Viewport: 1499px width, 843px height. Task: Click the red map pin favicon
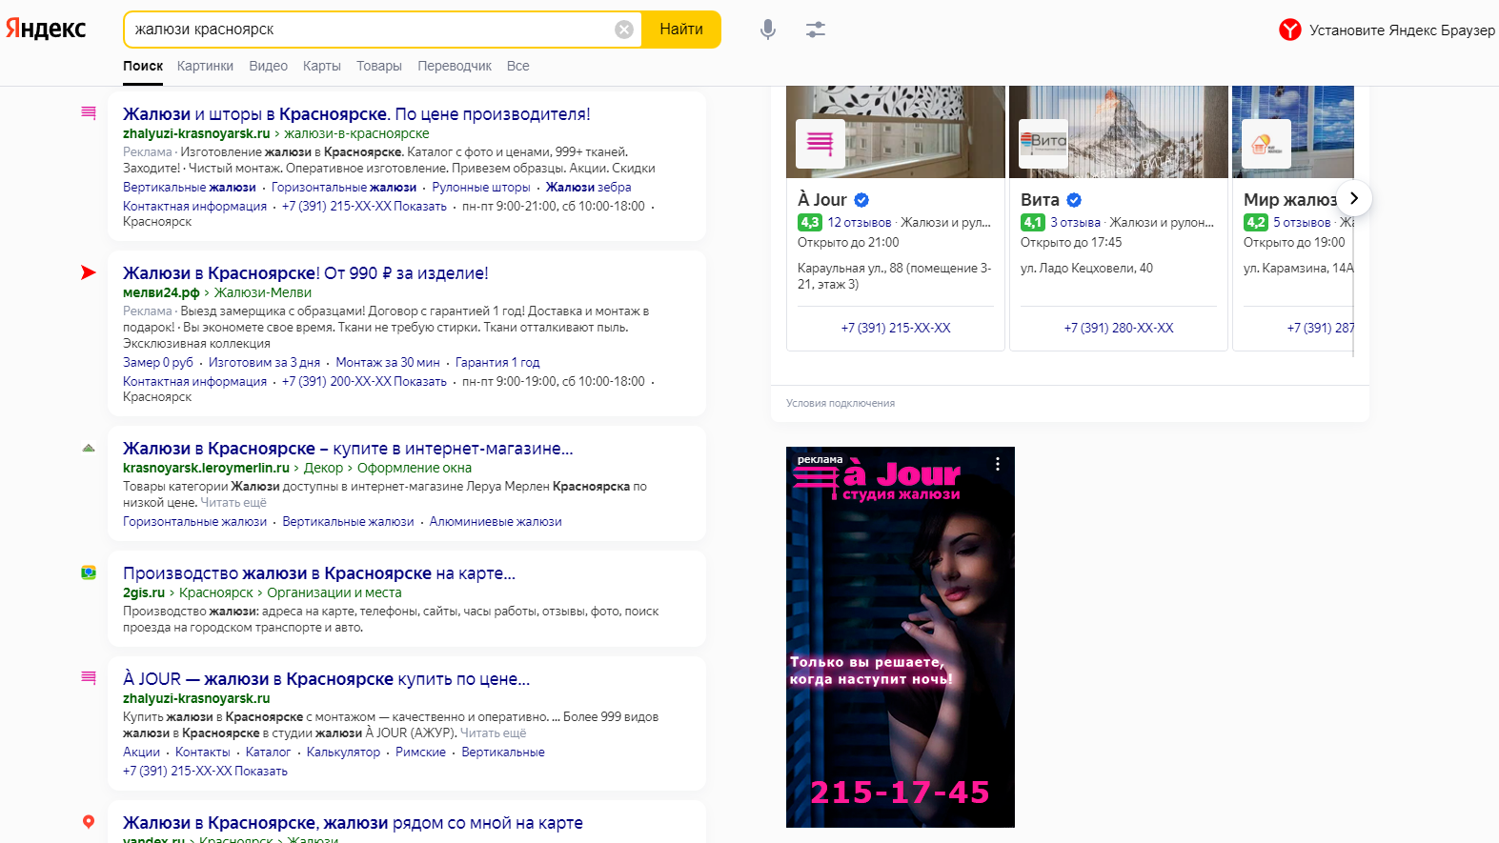(89, 822)
